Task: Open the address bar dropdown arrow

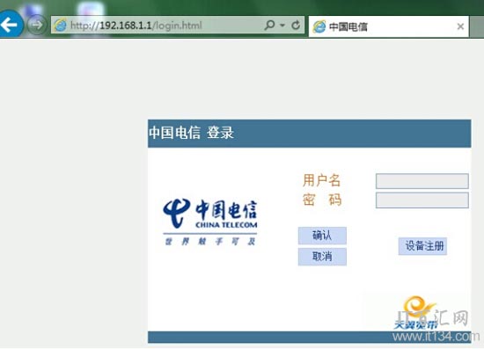Action: click(x=282, y=25)
